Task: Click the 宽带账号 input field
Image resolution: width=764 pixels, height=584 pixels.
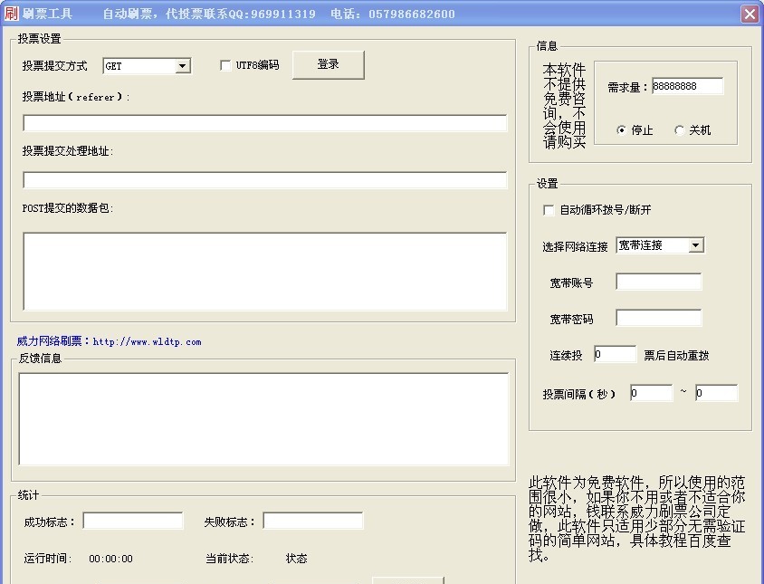Action: (658, 282)
